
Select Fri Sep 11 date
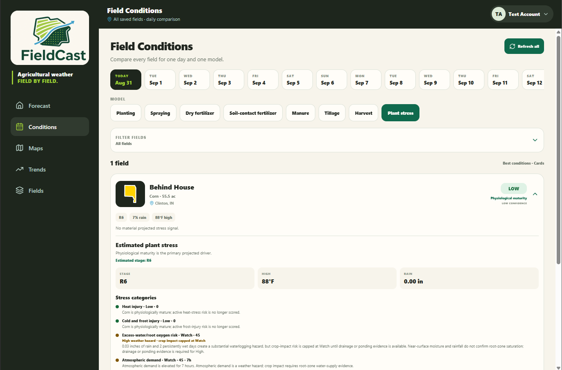tap(503, 79)
